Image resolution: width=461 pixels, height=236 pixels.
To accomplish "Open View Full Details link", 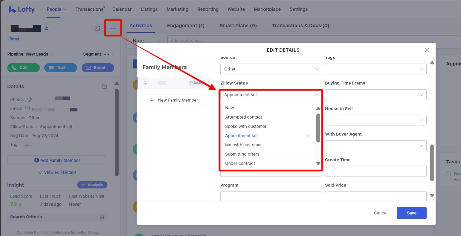I will (x=57, y=172).
